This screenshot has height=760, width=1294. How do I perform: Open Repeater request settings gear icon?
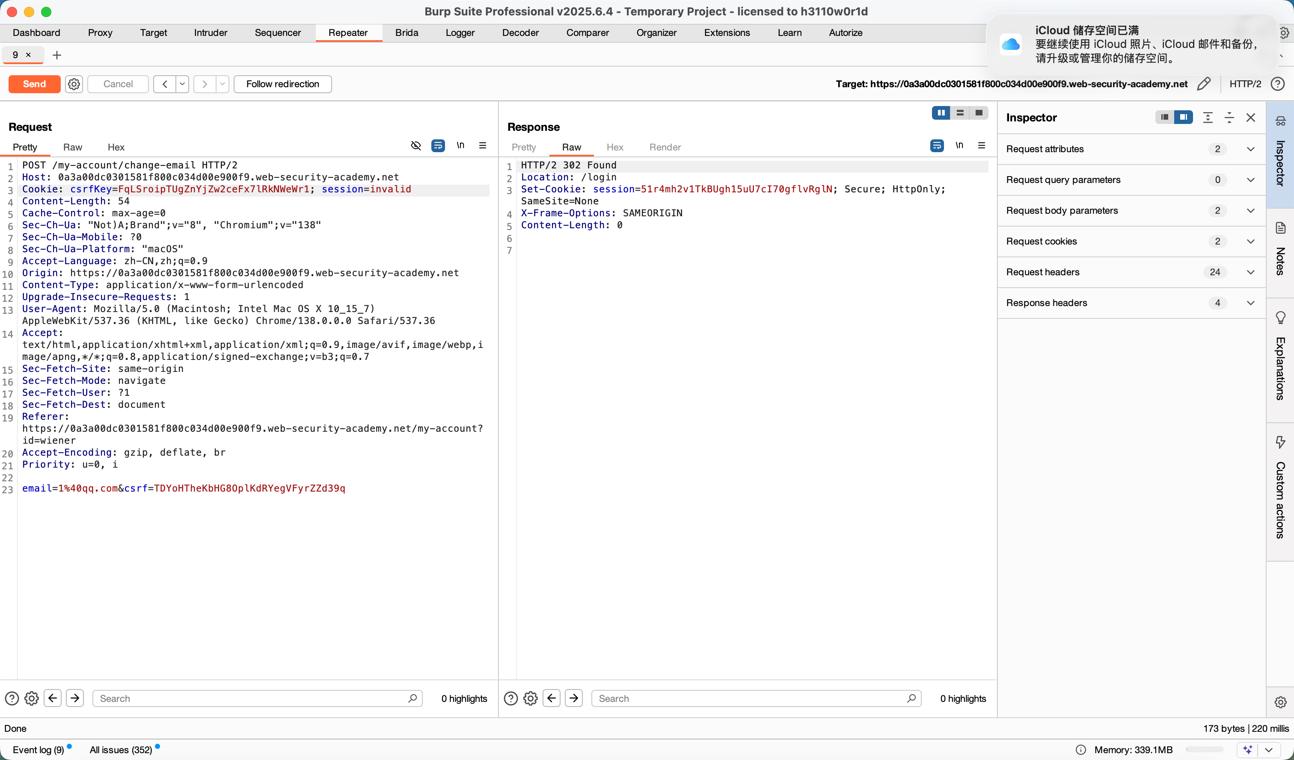74,84
